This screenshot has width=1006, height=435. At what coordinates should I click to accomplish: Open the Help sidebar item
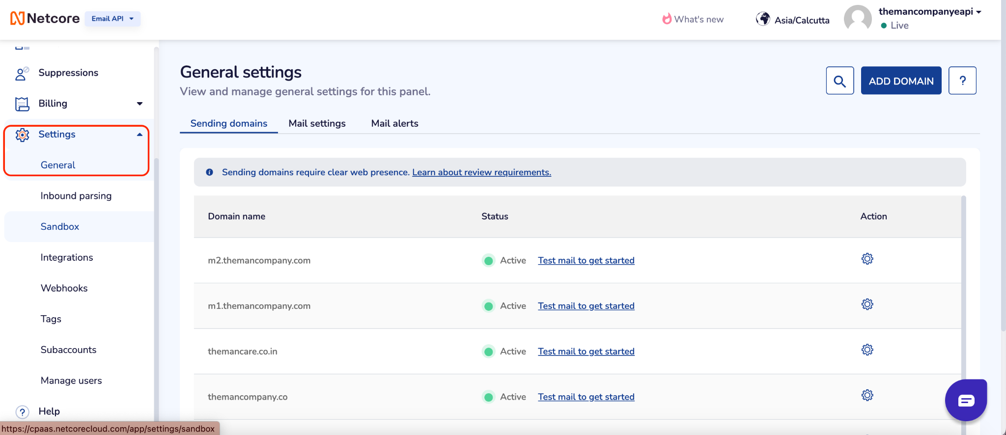point(49,411)
